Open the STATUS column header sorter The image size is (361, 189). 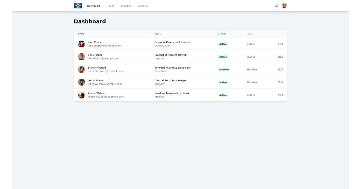(x=222, y=34)
